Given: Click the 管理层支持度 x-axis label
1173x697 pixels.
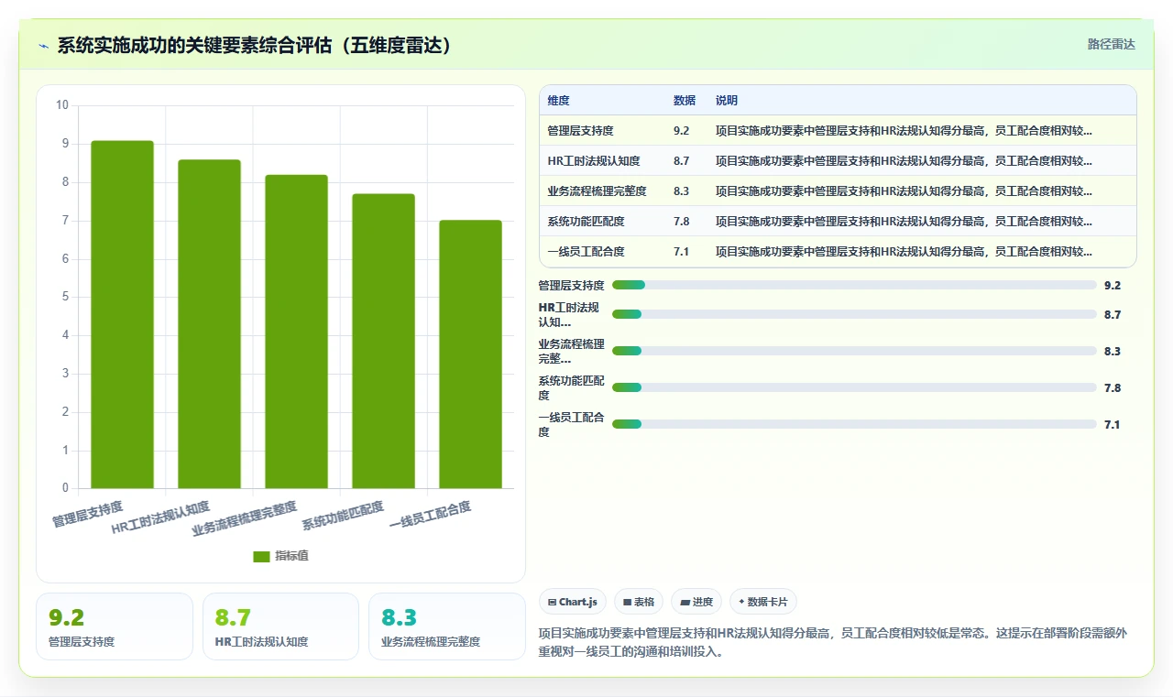Looking at the screenshot, I should click(x=88, y=514).
